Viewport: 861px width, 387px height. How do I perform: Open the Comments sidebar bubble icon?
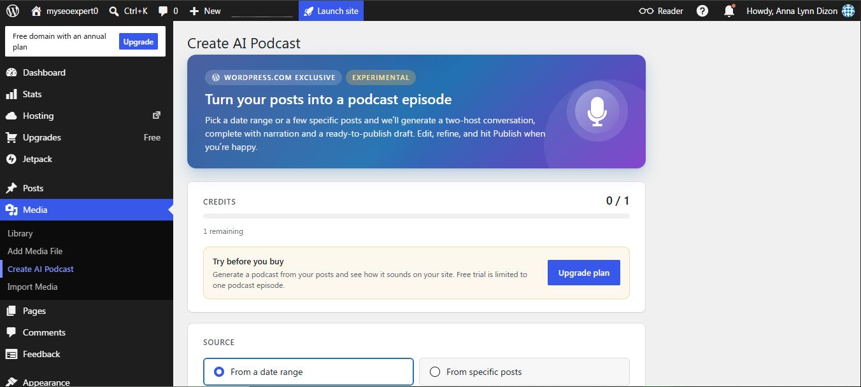11,332
